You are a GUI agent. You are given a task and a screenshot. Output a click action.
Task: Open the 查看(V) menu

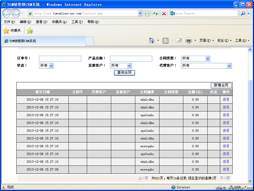pyautogui.click(x=42, y=22)
